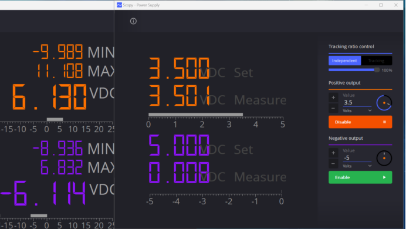This screenshot has width=406, height=229.
Task: Turn the negative output knob
Action: pos(384,158)
